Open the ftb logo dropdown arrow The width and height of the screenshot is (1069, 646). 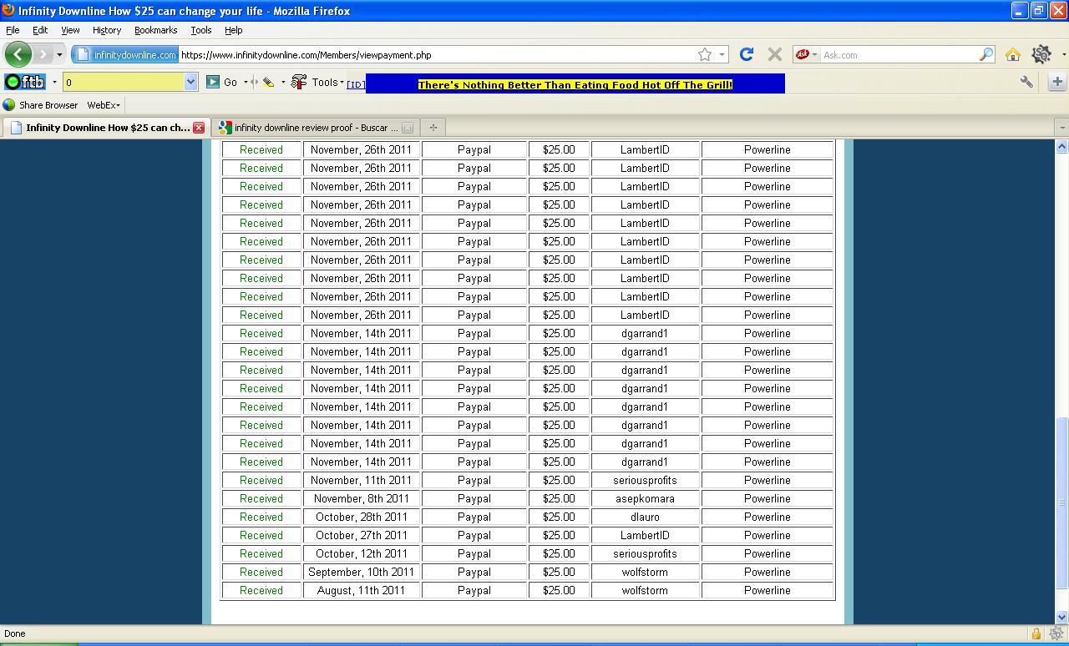coord(54,82)
